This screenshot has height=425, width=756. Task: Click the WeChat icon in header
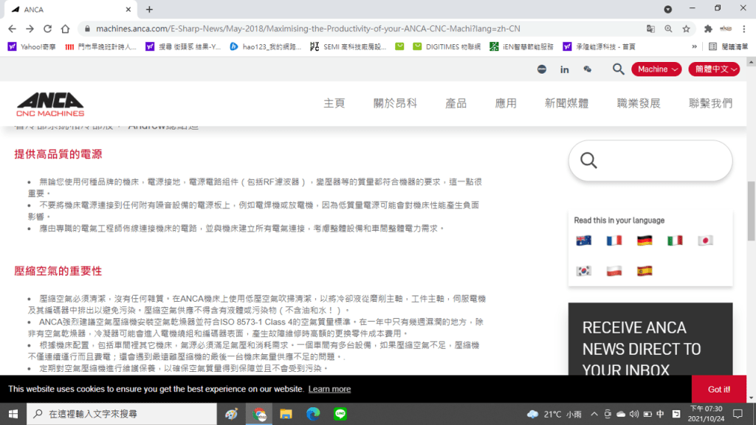pyautogui.click(x=588, y=69)
